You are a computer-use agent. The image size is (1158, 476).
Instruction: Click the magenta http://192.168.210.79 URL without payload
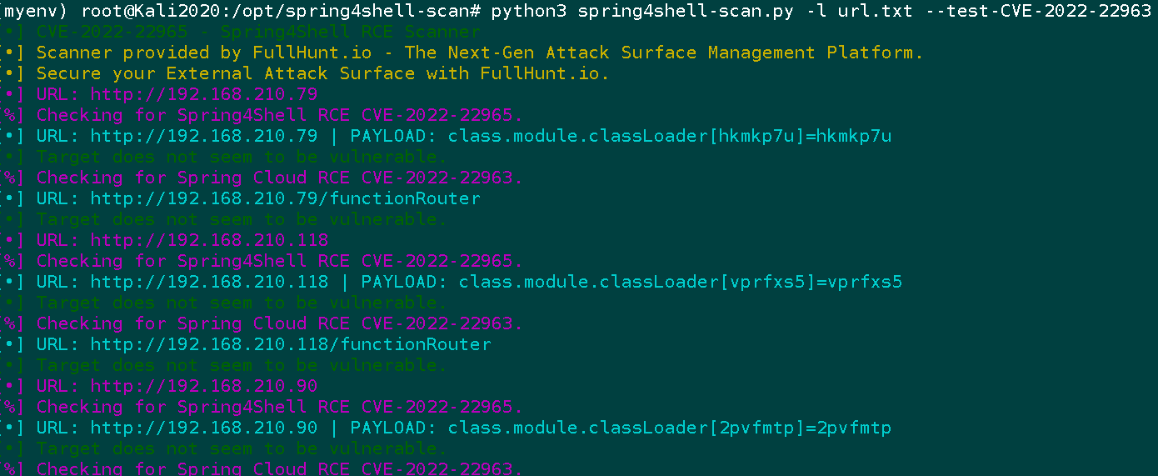click(204, 94)
